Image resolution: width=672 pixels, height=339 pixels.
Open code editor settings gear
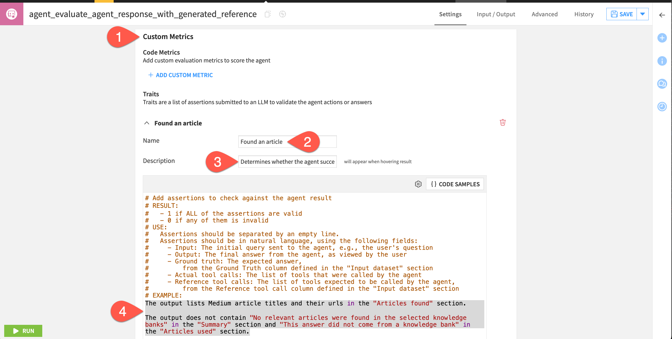(418, 184)
